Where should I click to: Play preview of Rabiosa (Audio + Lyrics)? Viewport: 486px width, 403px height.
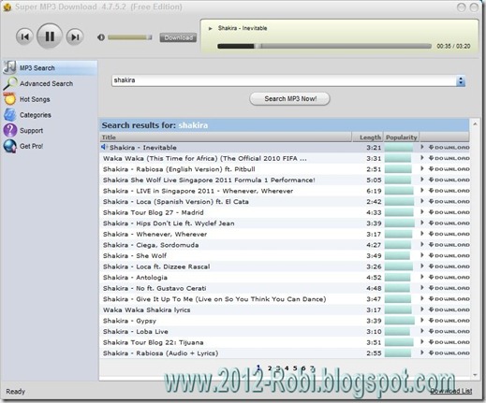click(x=422, y=353)
